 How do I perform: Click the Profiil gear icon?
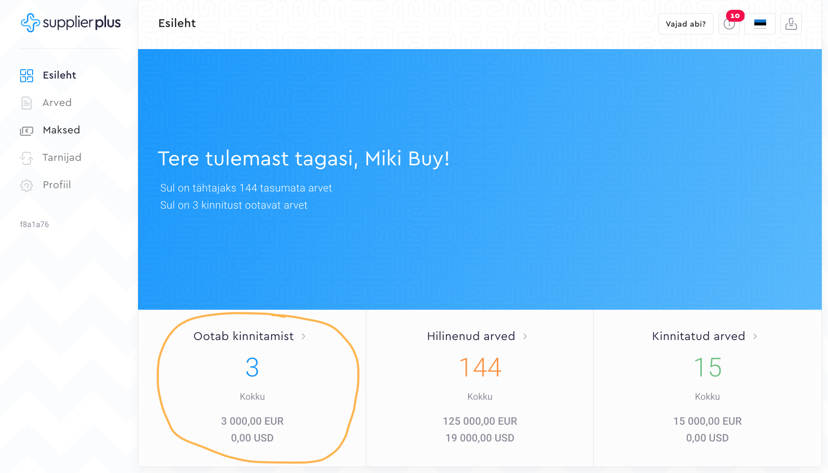[x=27, y=185]
